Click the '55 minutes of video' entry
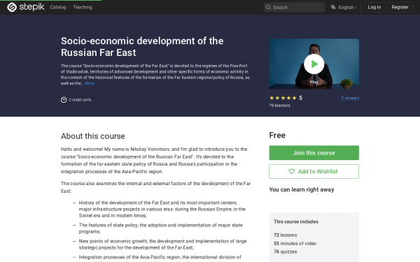 click(295, 243)
